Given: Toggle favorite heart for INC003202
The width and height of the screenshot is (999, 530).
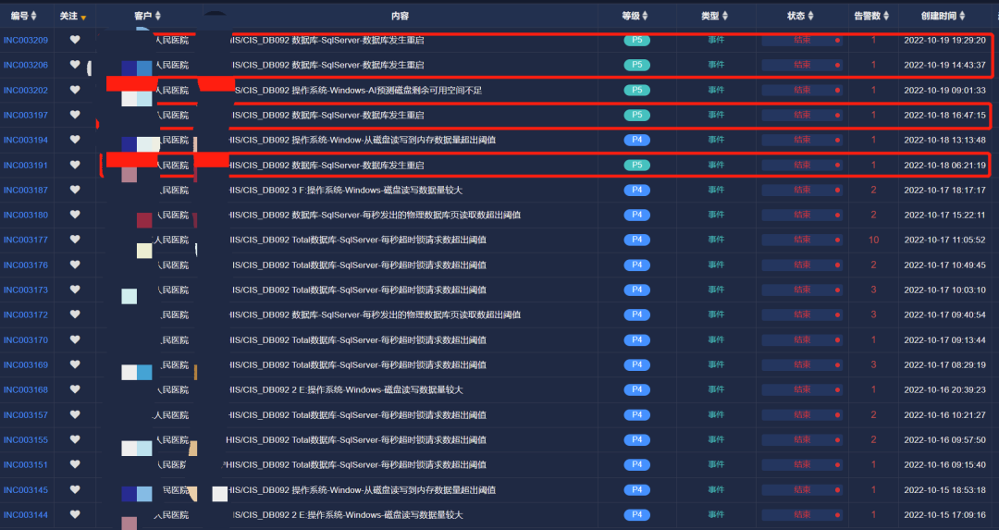Looking at the screenshot, I should [x=75, y=90].
